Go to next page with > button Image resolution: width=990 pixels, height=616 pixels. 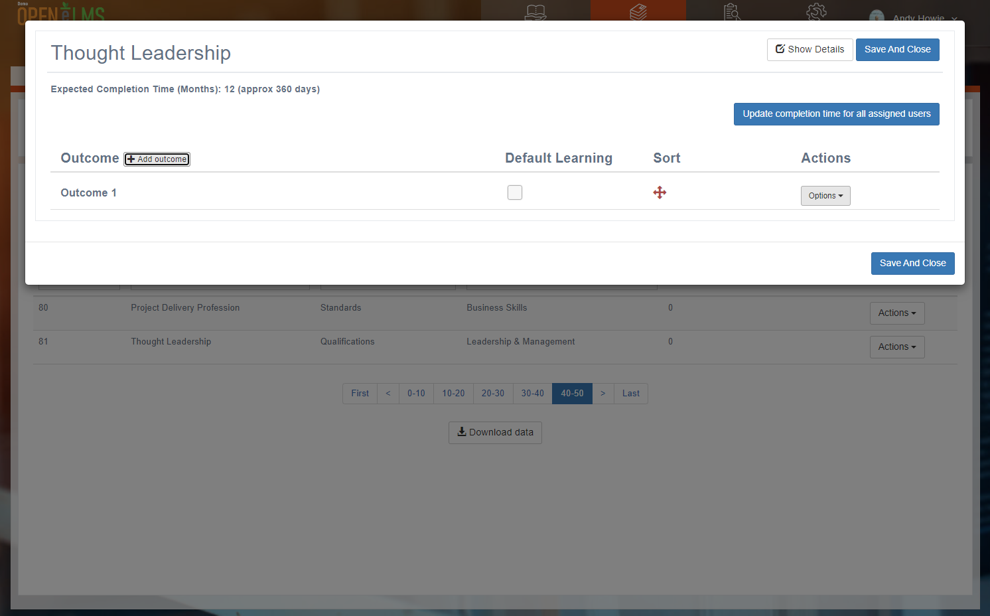tap(603, 394)
